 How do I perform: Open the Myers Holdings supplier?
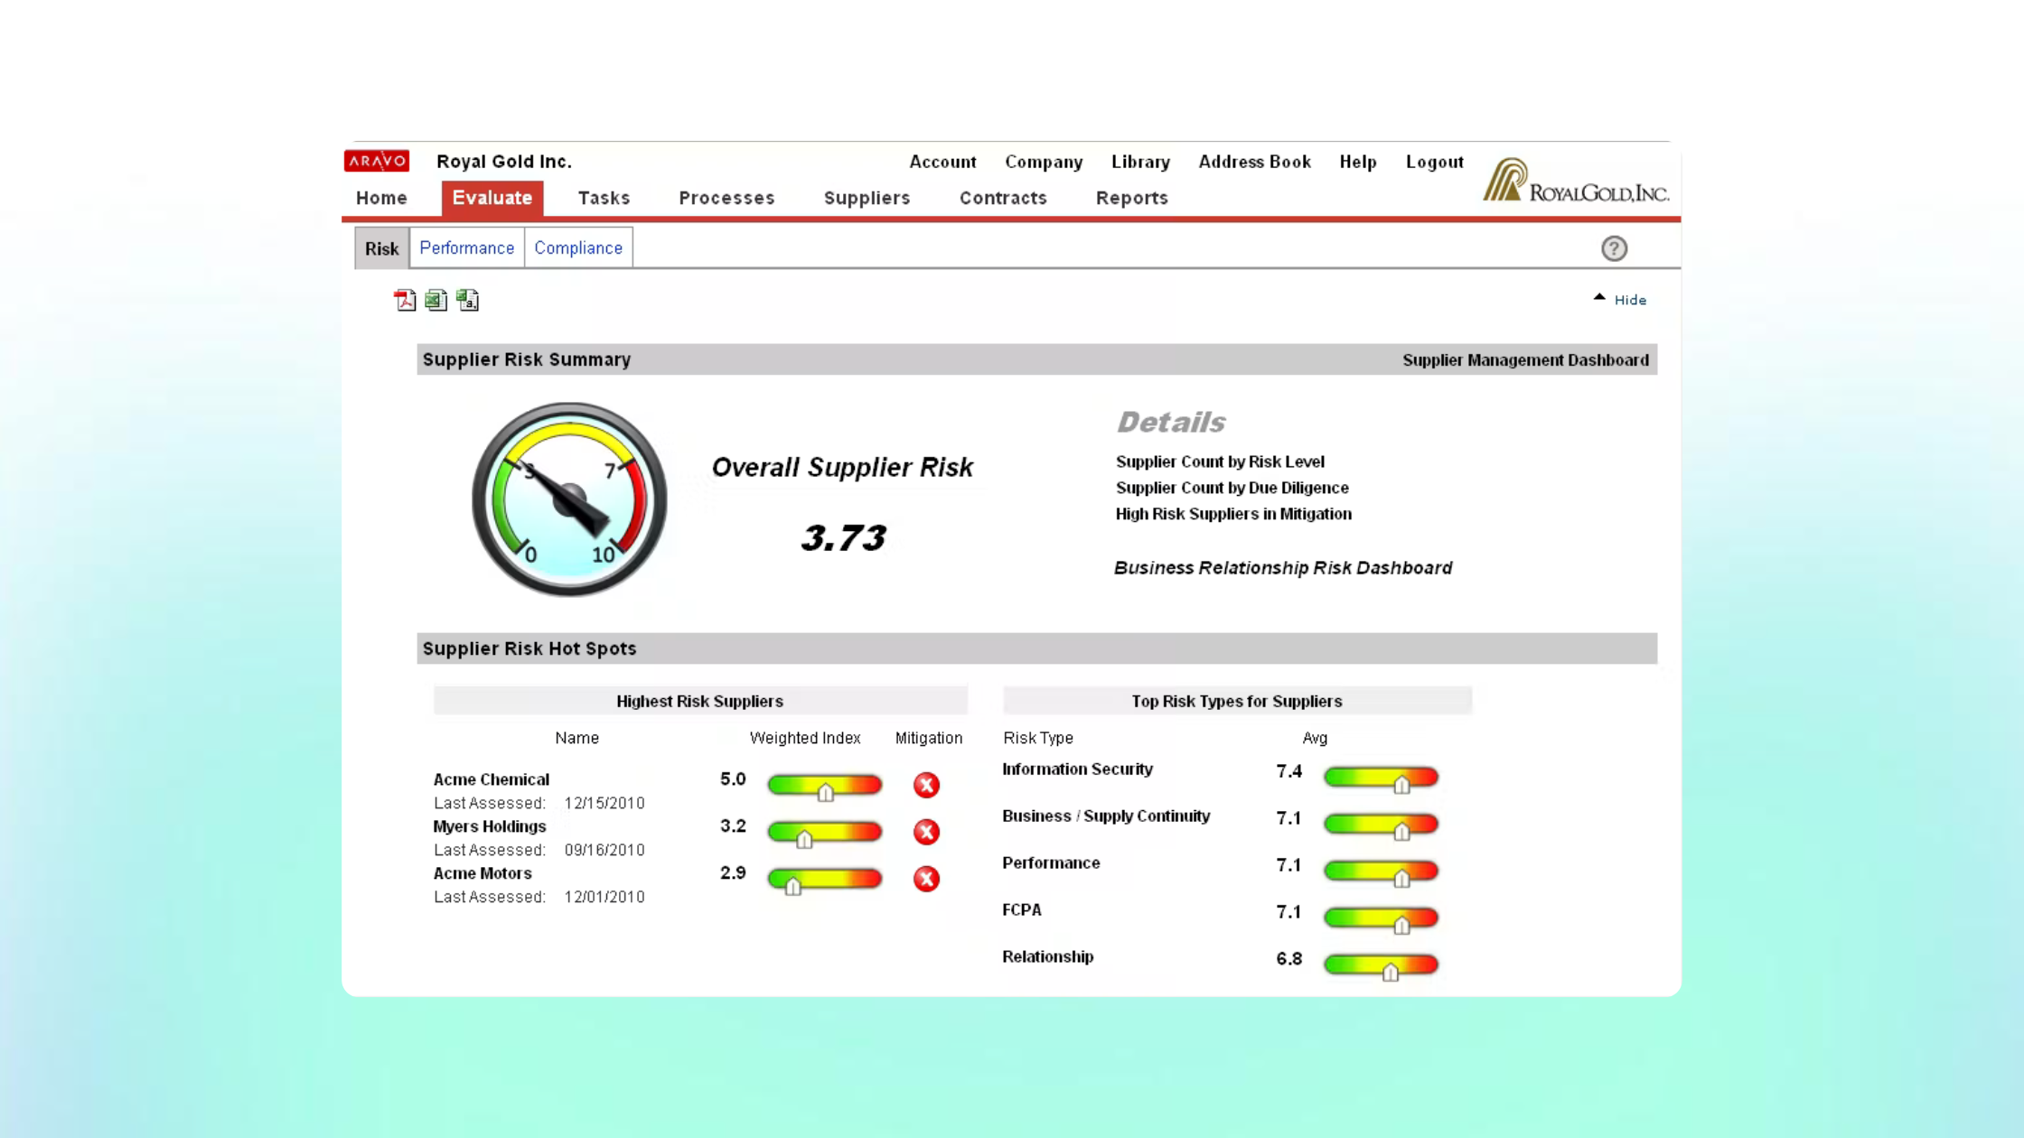pos(490,826)
